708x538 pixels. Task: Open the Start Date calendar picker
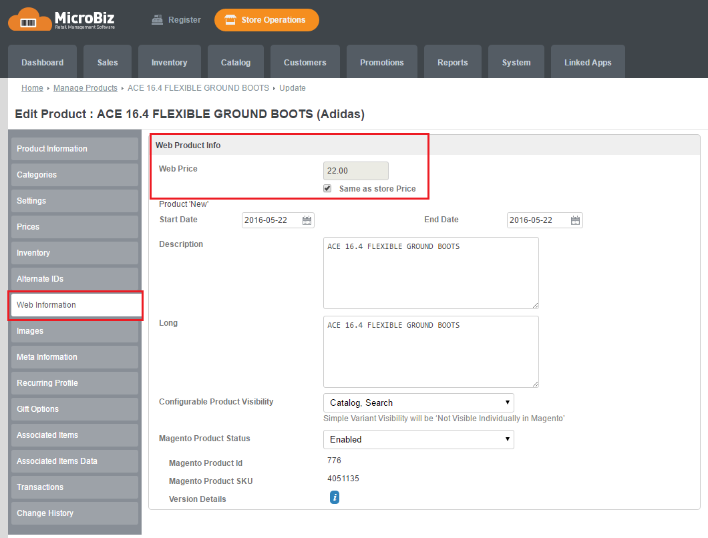tap(307, 220)
